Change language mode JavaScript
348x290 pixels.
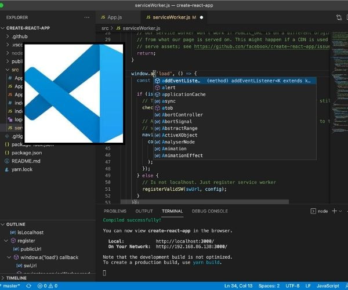pos(328,286)
